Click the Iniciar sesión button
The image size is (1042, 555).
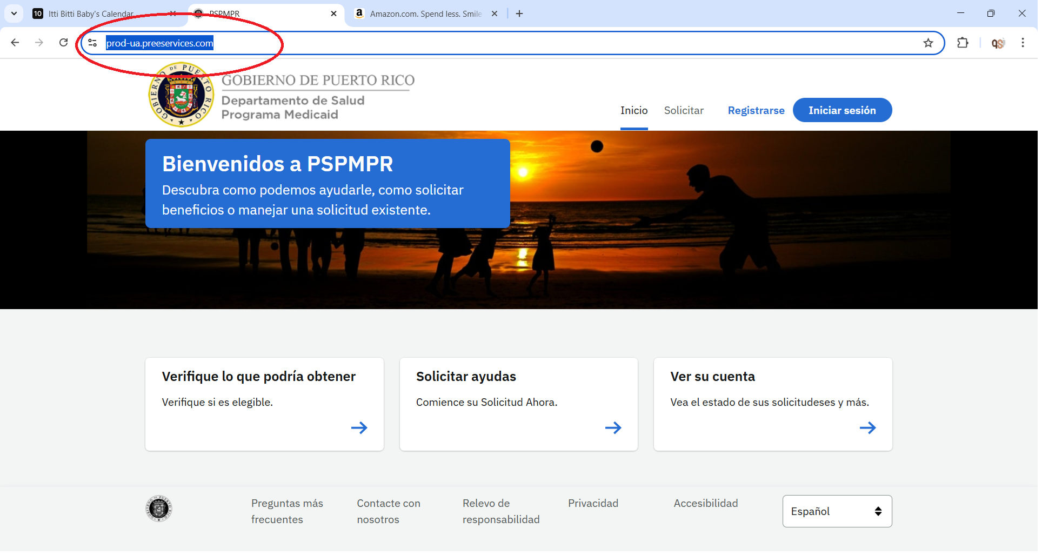click(842, 110)
